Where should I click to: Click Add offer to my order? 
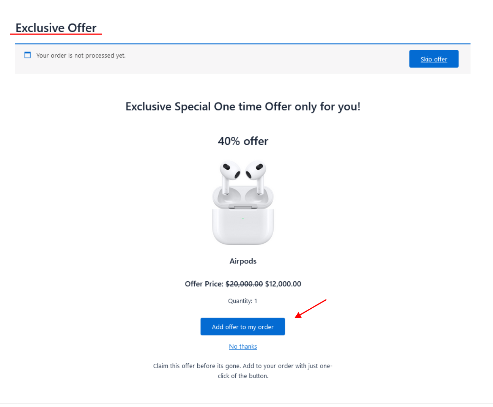point(243,327)
